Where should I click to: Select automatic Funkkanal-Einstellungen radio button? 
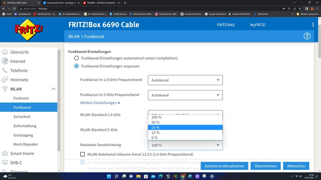76,58
